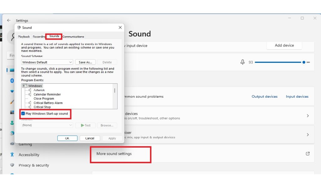Switch to the Recording tab

[39, 37]
